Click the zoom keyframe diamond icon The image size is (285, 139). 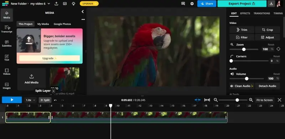[278, 49]
